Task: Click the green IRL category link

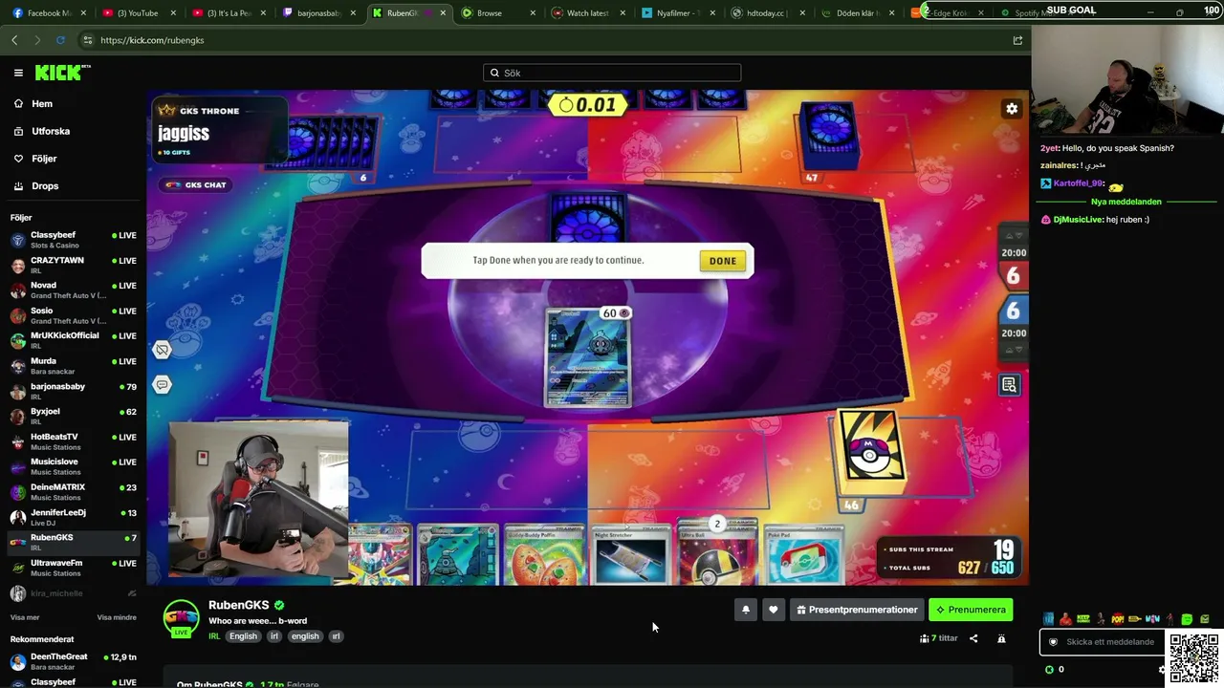Action: (214, 636)
